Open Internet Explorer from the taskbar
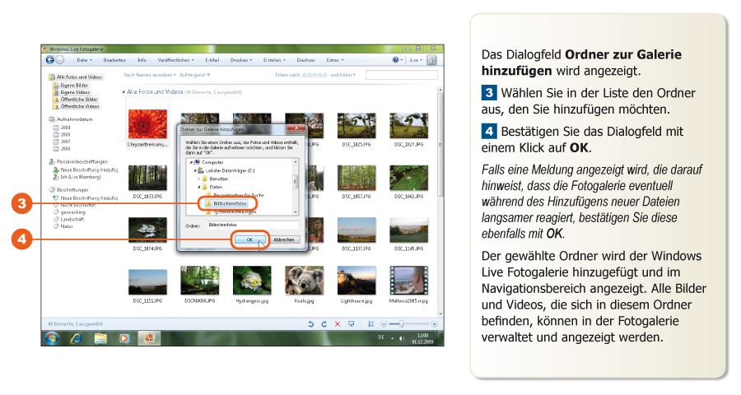 click(77, 338)
